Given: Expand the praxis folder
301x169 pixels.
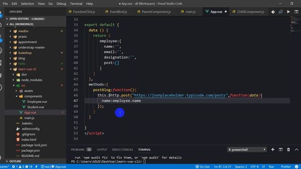Looking at the screenshot, I should click(x=23, y=37).
